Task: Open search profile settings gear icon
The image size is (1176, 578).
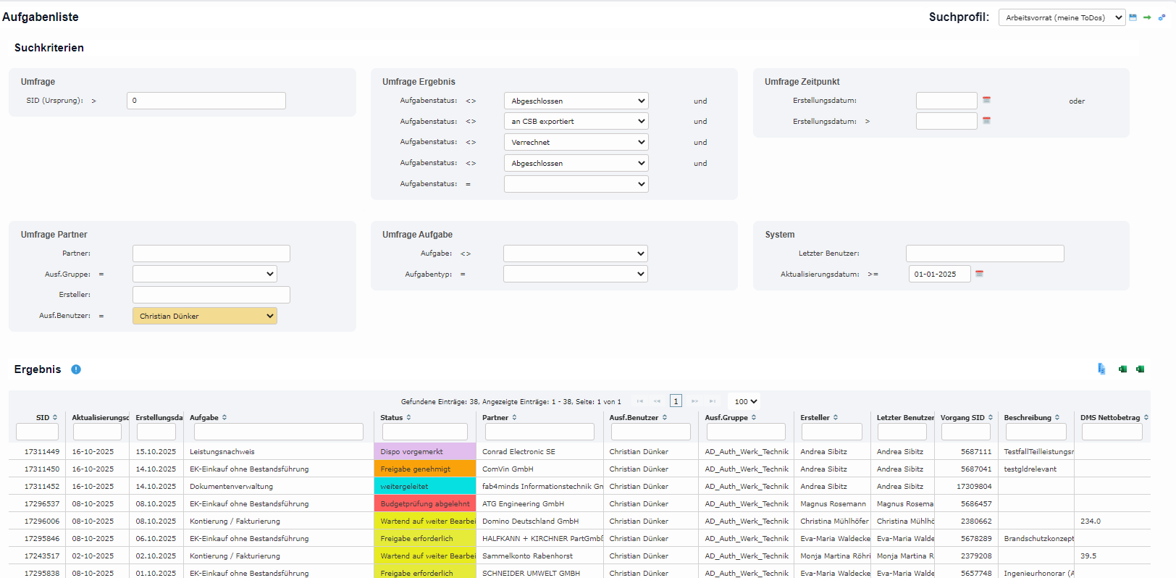Action: tap(1162, 17)
